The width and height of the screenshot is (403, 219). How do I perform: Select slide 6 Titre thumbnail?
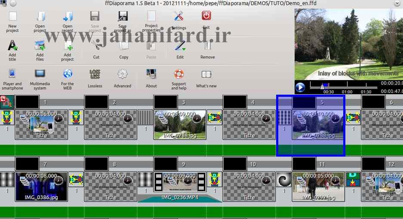tap(382, 125)
